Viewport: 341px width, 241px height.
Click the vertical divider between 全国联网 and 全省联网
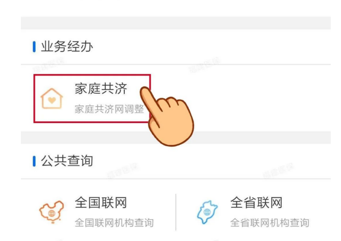pyautogui.click(x=176, y=212)
